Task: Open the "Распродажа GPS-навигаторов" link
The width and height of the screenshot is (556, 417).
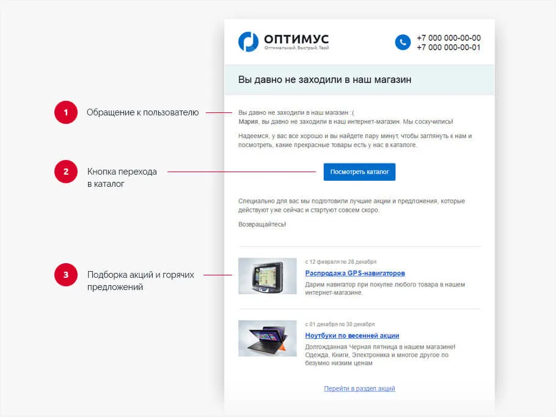Action: coord(354,273)
